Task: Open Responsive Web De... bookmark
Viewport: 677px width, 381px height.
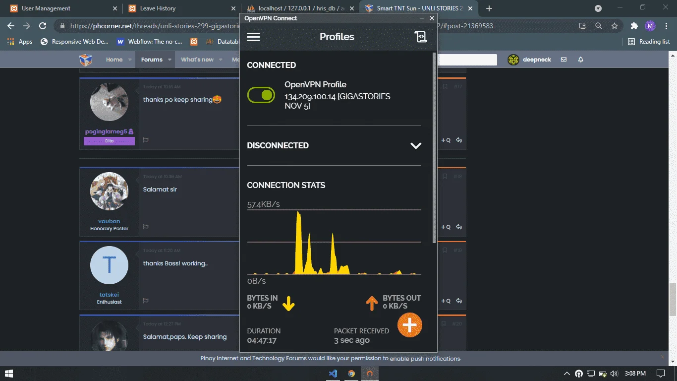Action: tap(74, 42)
